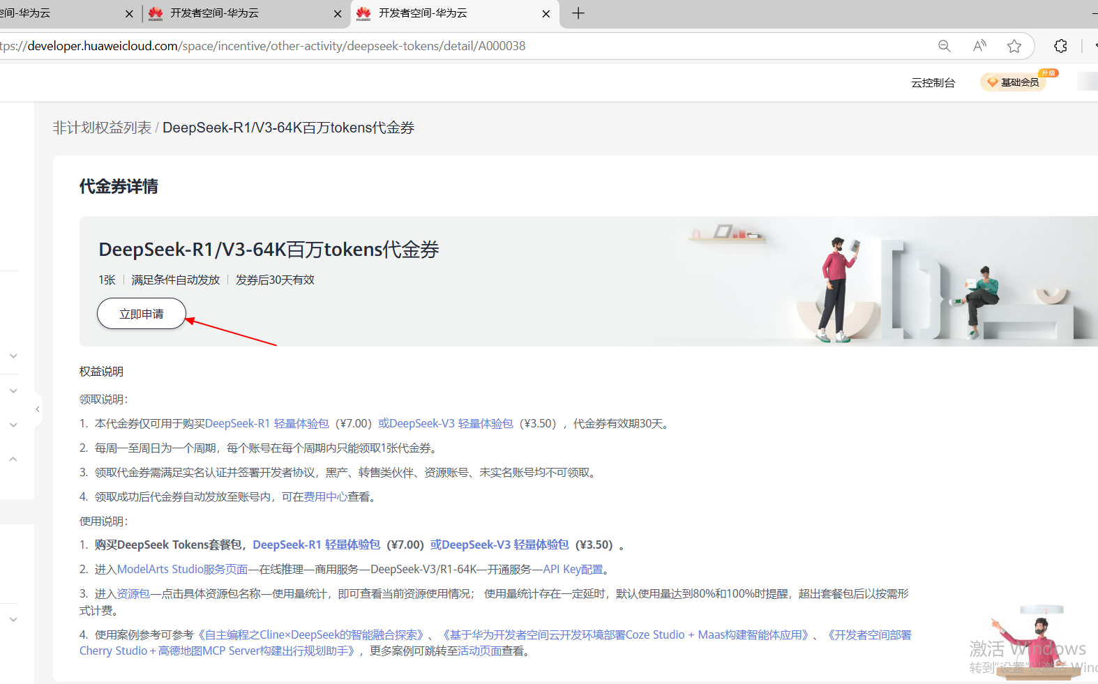Click the 立即申请 apply button
Screen dimensions: 1098x684
pos(142,314)
